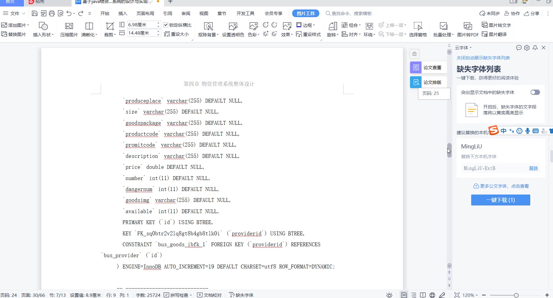Image resolution: width=553 pixels, height=298 pixels.
Task: Toggle eye protection mode in status bar
Action: pos(389,295)
